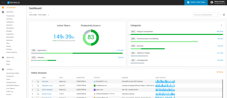Click the Design & Composition category bar
The height and width of the screenshot is (98, 227).
(177, 34)
